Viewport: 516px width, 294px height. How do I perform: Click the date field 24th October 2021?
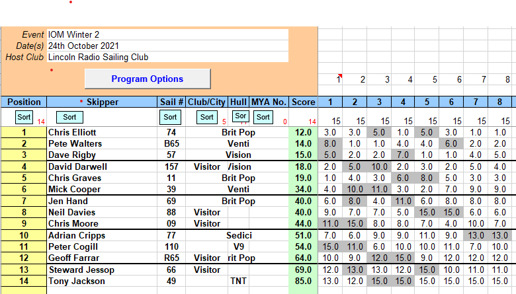pos(167,46)
